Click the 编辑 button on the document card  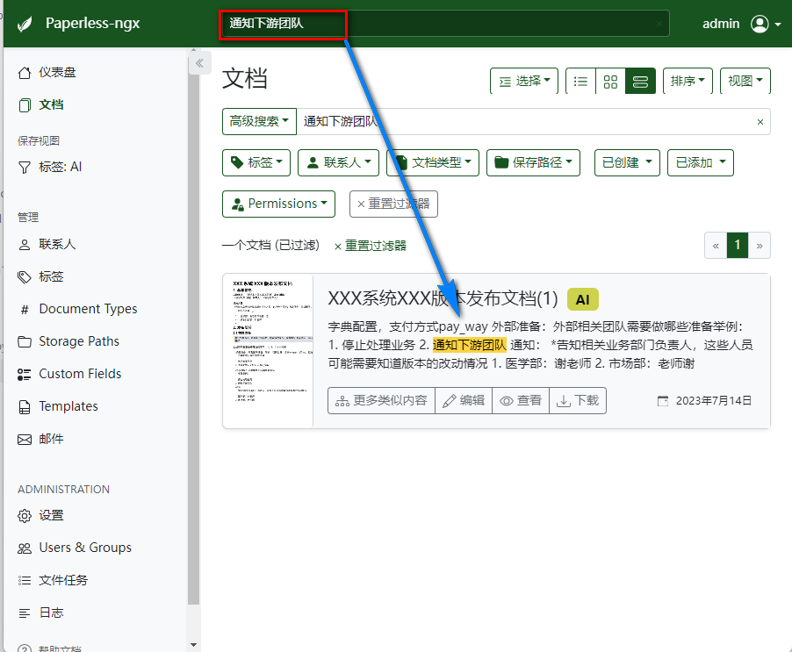463,400
